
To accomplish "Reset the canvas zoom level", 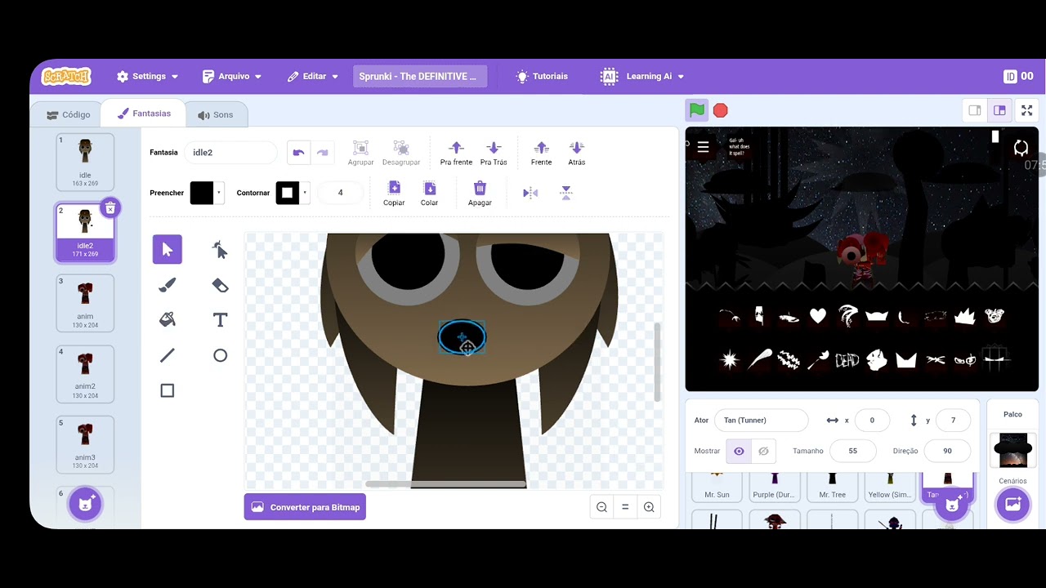I will (625, 507).
